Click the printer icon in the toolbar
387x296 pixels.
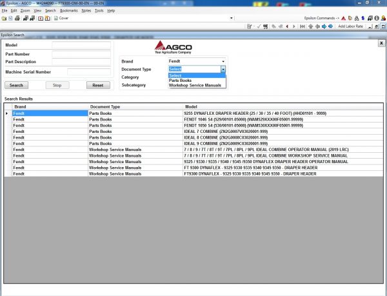17,18
